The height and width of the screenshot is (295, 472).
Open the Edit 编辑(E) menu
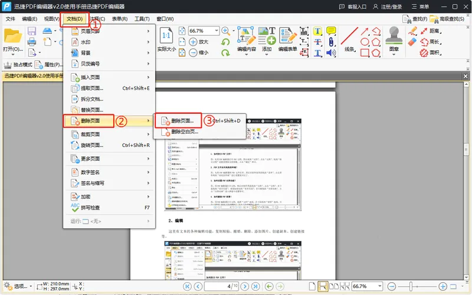point(29,19)
